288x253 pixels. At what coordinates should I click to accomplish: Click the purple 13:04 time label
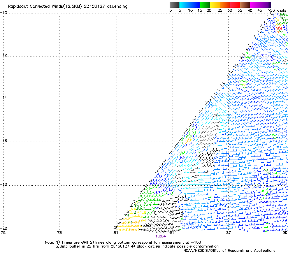click(x=160, y=236)
